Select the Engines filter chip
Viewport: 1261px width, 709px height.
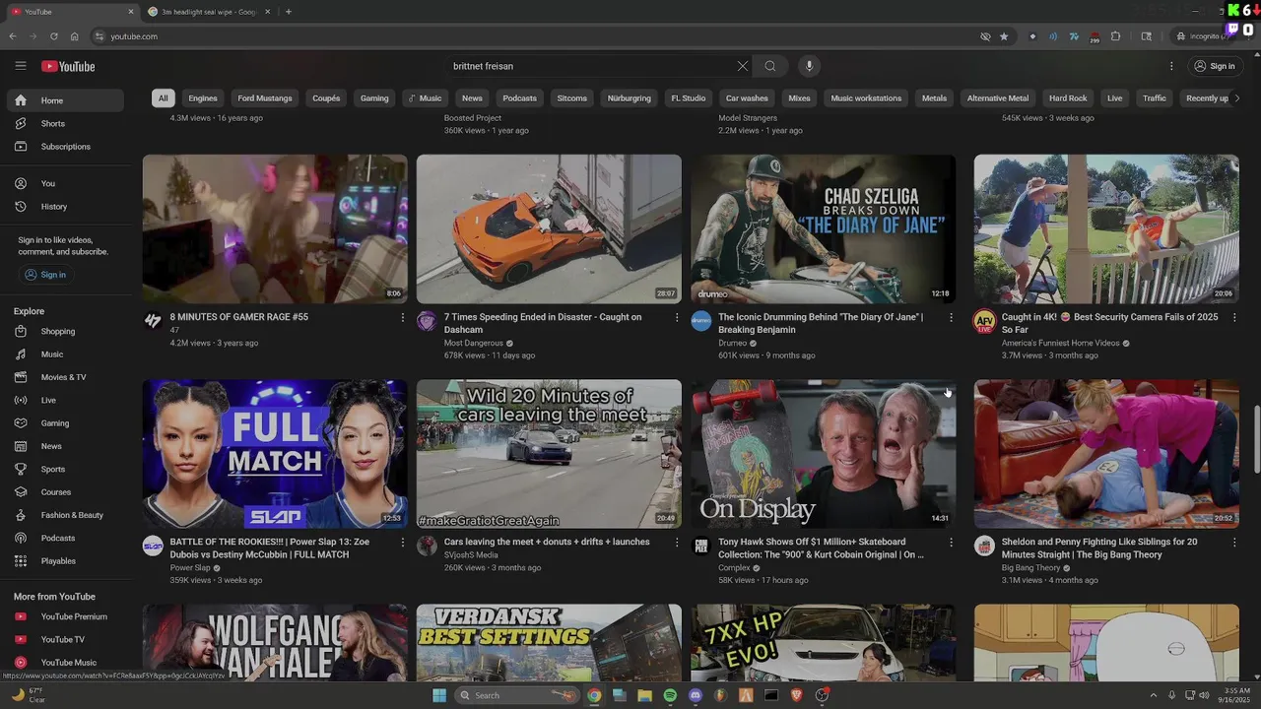[203, 98]
